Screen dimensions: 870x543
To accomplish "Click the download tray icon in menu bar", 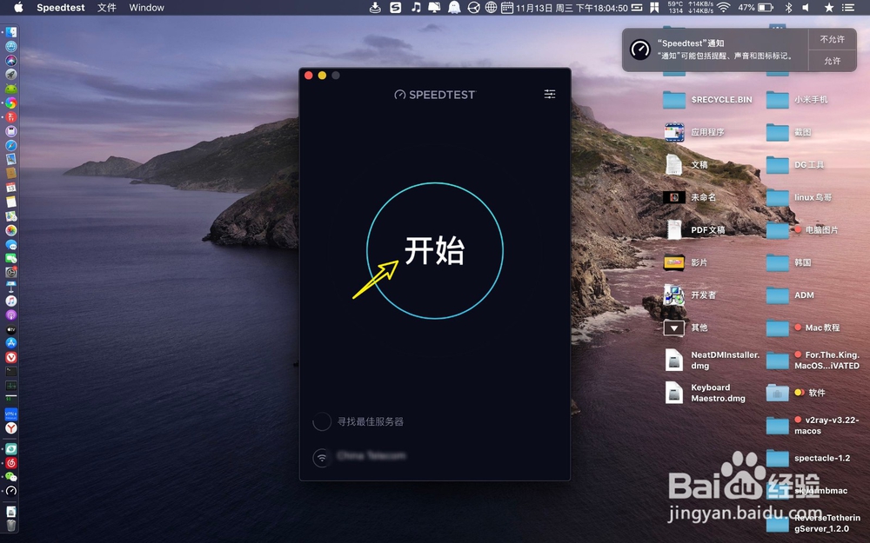I will tap(375, 7).
